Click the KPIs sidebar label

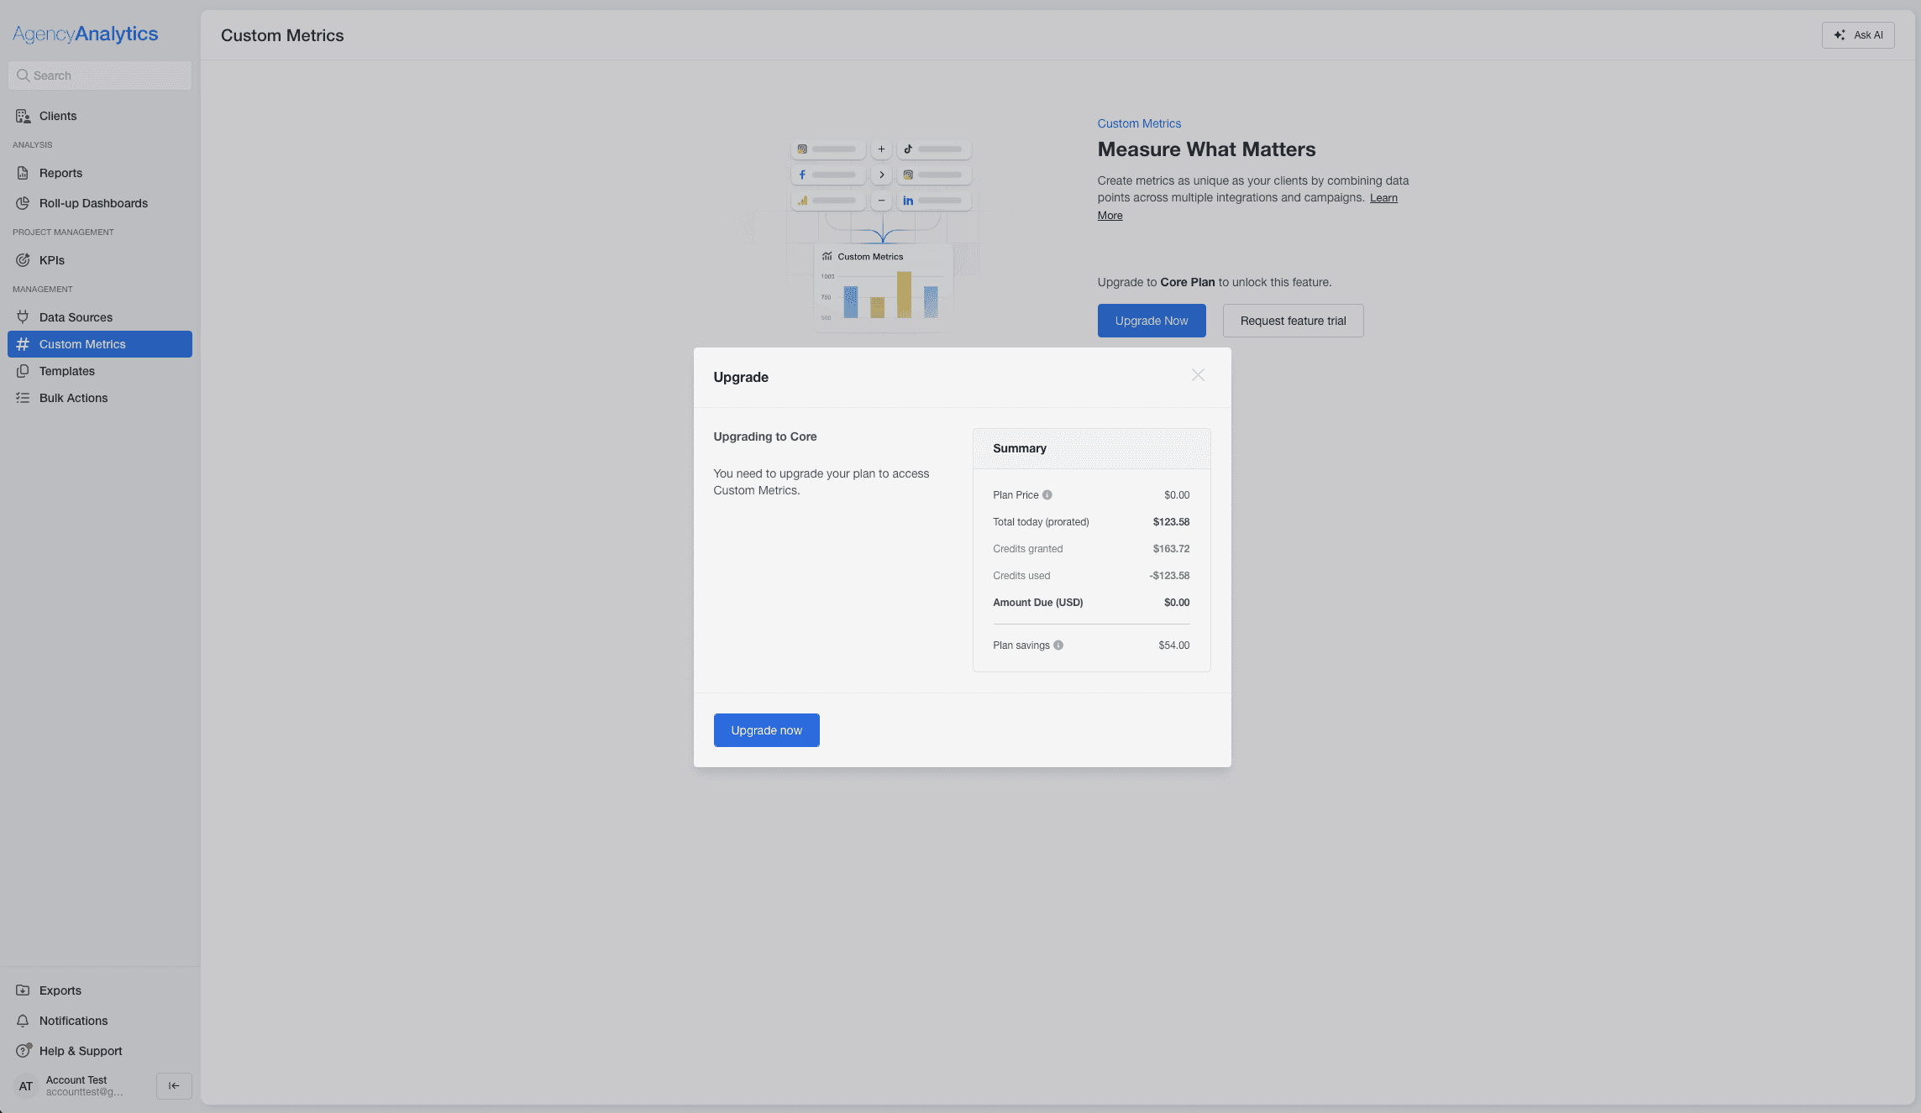pyautogui.click(x=52, y=260)
